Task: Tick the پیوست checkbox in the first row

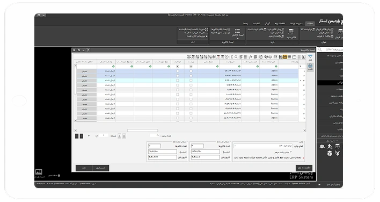Action: 191,71
